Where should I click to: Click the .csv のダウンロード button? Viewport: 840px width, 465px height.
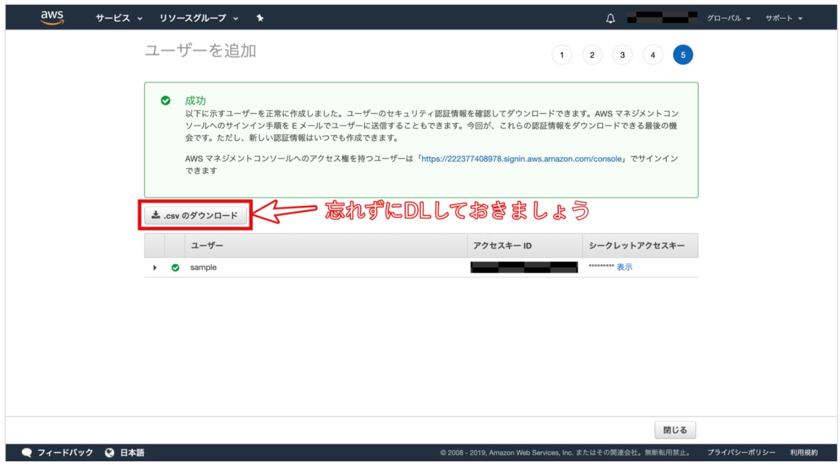pos(195,215)
